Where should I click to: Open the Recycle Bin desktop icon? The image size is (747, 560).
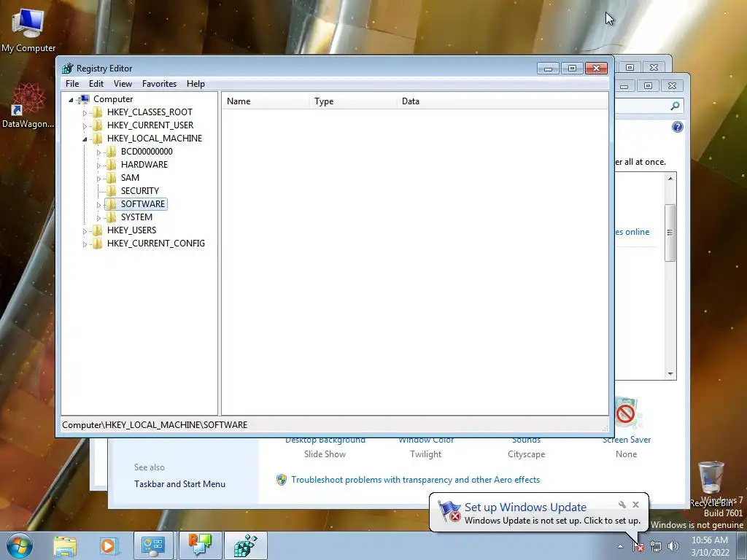coord(711,484)
